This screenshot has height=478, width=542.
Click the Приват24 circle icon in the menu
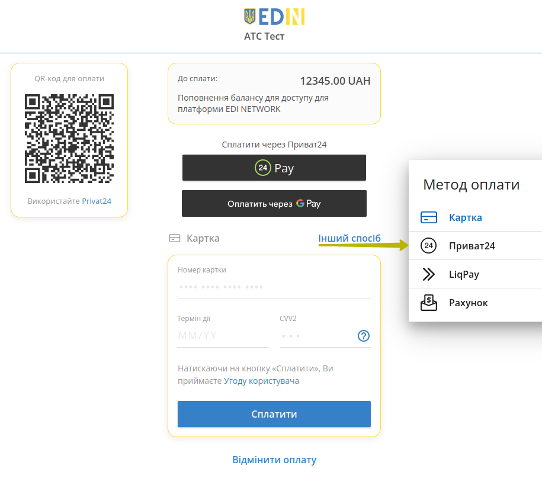(x=429, y=246)
